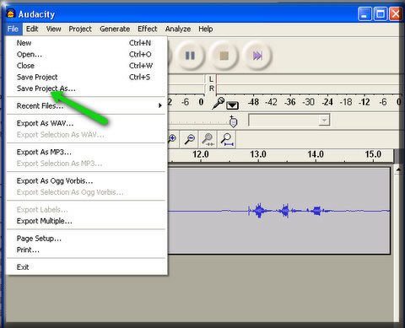
Task: Click the input volume slider handle
Action: point(233,121)
